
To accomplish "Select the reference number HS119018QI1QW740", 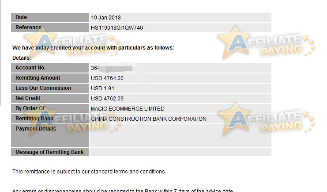I will coord(117,28).
